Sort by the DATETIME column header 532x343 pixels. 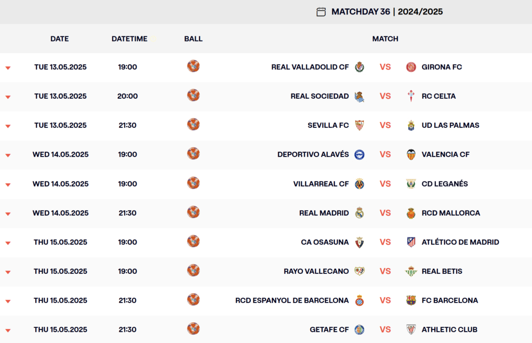pyautogui.click(x=129, y=38)
